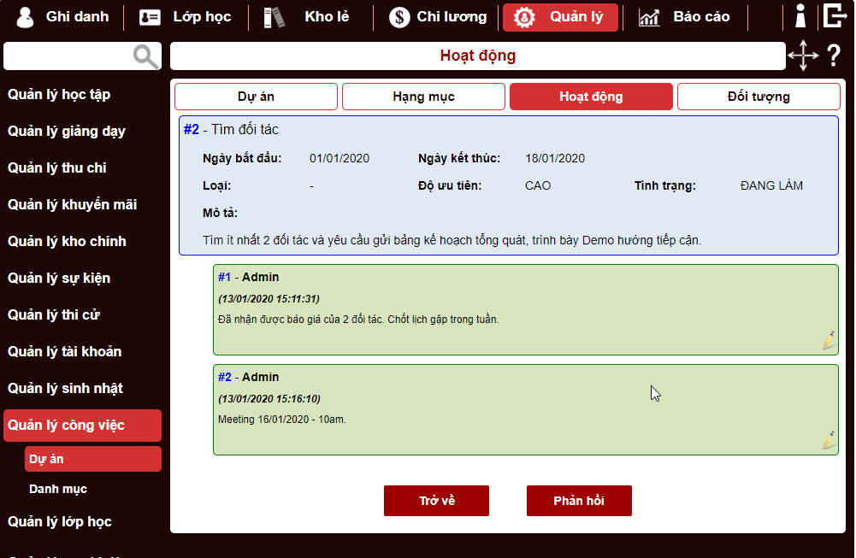Expand Quản lý học tập section
The width and height of the screenshot is (856, 558).
59,95
